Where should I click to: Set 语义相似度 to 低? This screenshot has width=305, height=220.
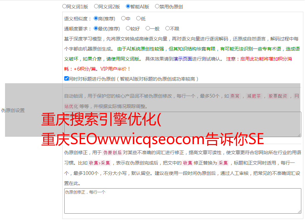138,18
